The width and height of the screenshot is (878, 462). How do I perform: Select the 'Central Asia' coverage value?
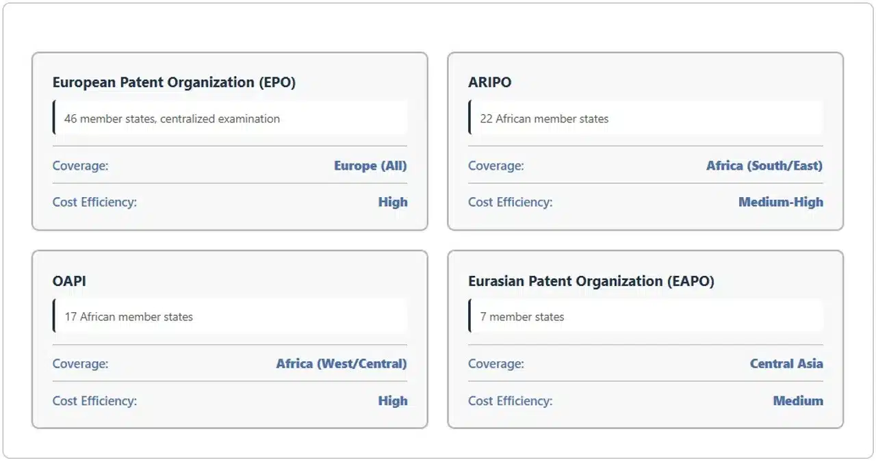786,363
